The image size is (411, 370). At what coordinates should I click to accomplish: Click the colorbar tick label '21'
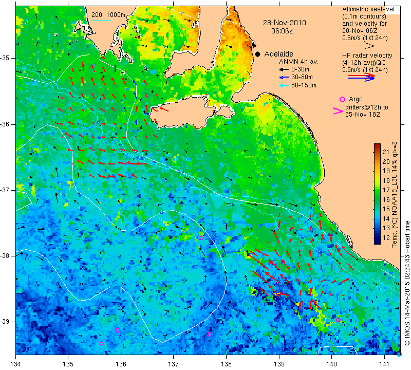[x=386, y=152]
